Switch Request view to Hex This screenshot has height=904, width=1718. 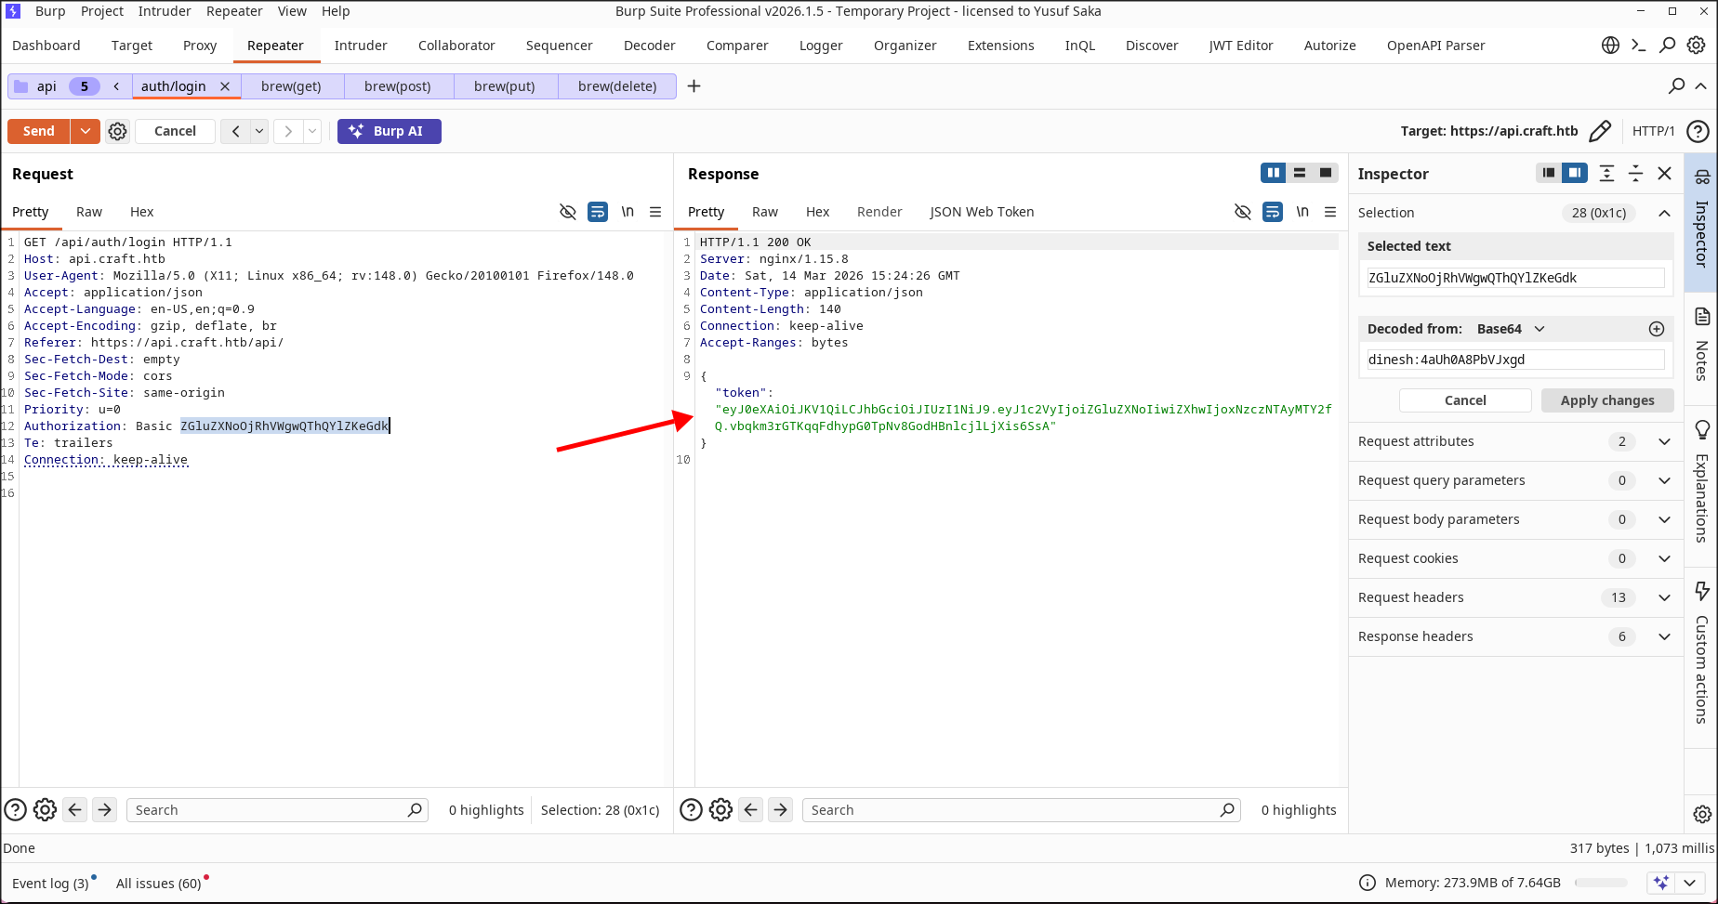click(142, 212)
